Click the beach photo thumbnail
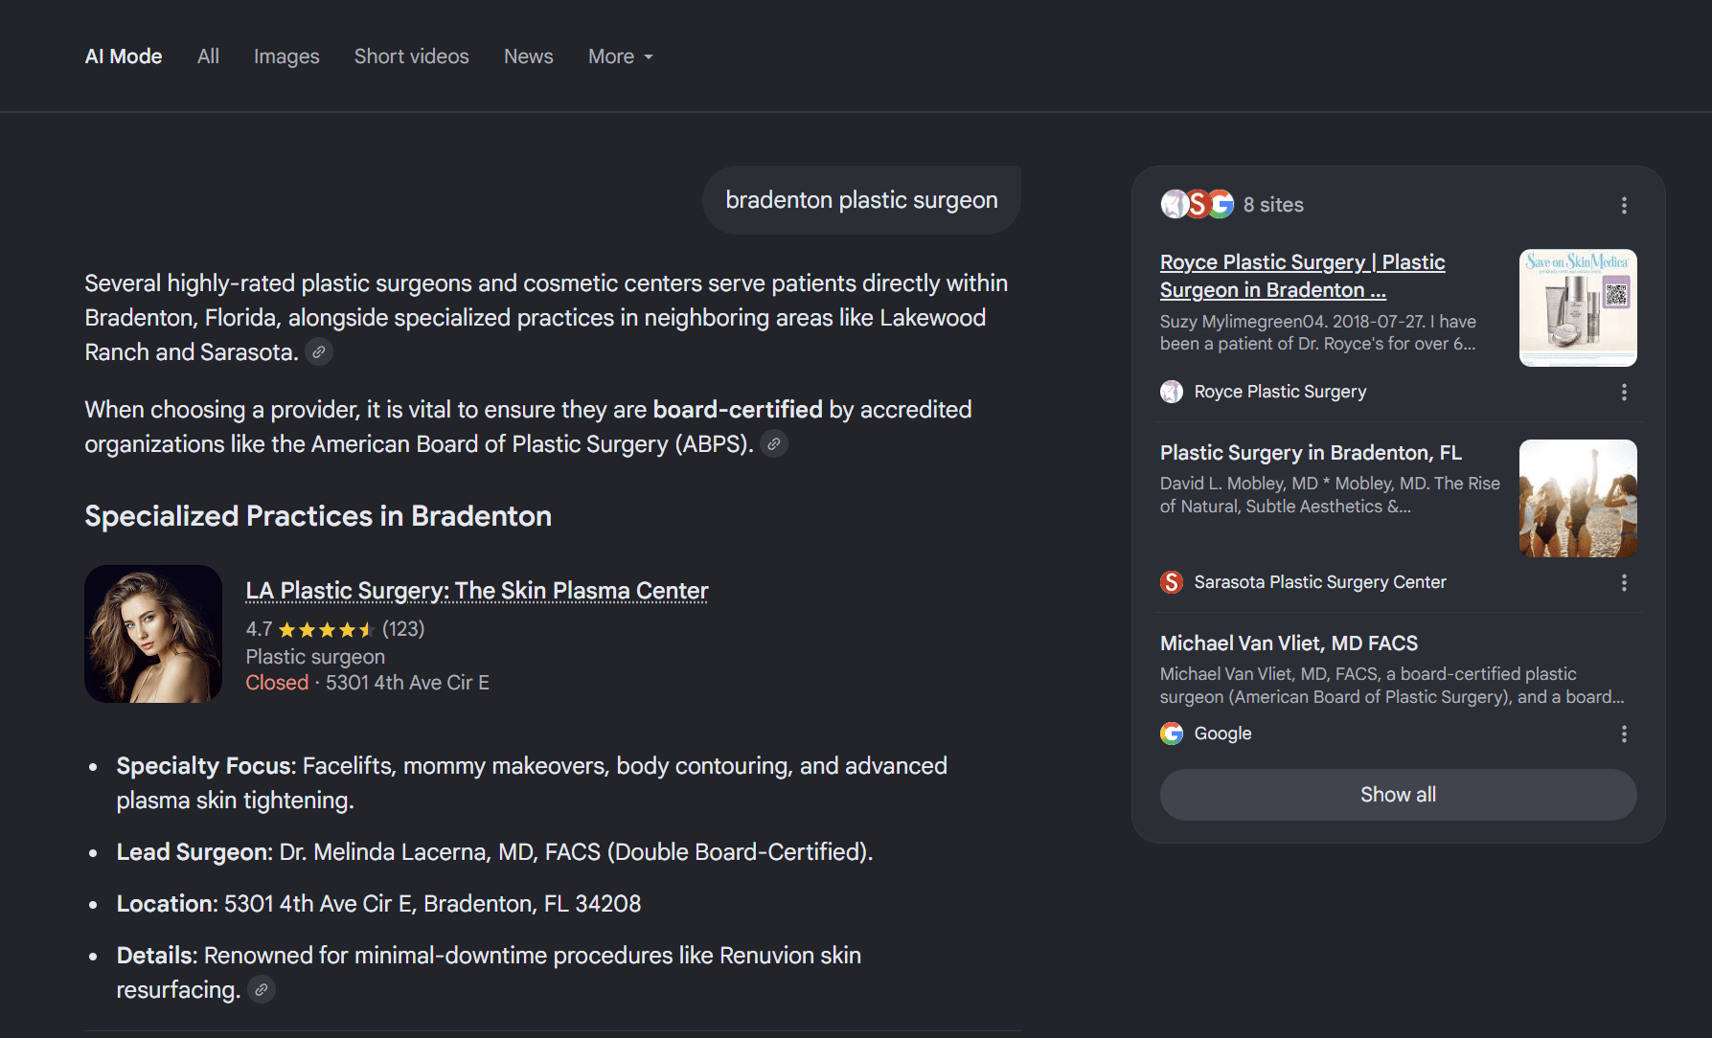Screen dimensions: 1712x1038 click(1578, 498)
